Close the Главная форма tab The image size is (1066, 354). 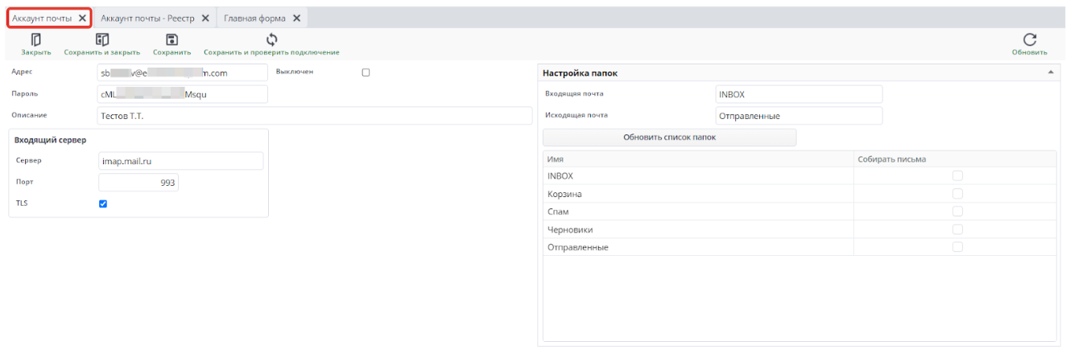click(296, 18)
